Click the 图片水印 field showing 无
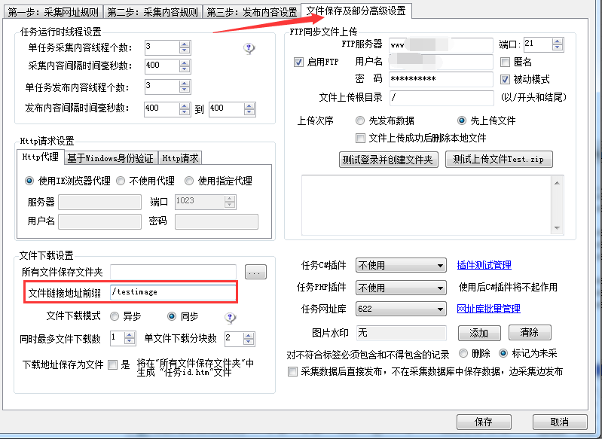This screenshot has height=439, width=602. coord(401,333)
